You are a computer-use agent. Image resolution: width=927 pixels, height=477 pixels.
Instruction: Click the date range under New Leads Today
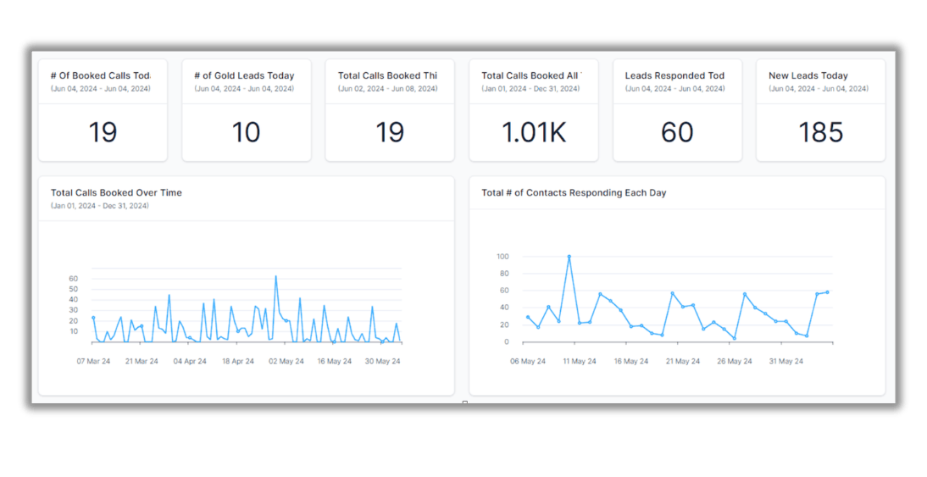(819, 89)
